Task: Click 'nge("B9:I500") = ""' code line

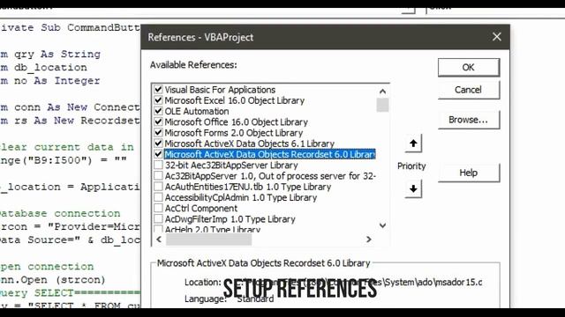Action: [64, 160]
